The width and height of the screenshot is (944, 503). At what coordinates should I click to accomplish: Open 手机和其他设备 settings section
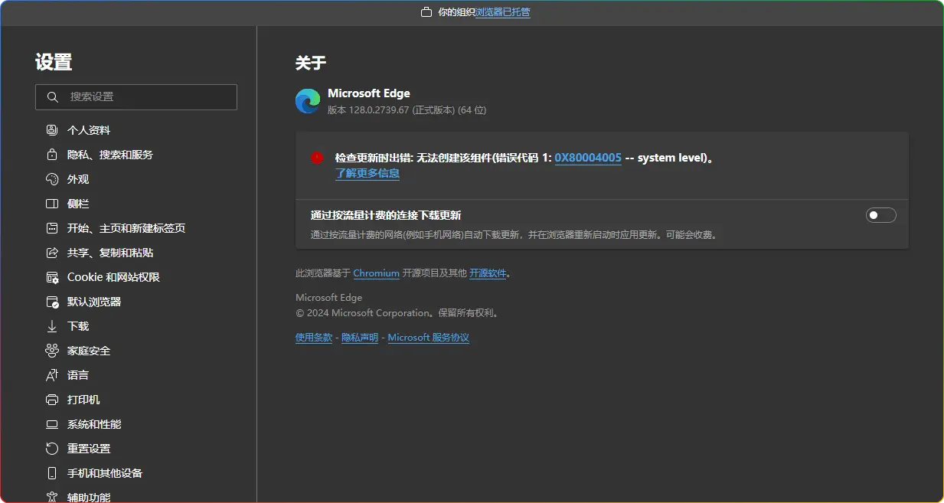coord(105,473)
